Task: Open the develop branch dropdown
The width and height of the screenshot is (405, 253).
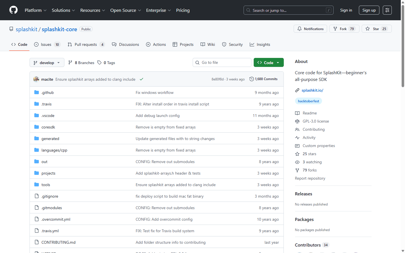Action: coord(47,62)
